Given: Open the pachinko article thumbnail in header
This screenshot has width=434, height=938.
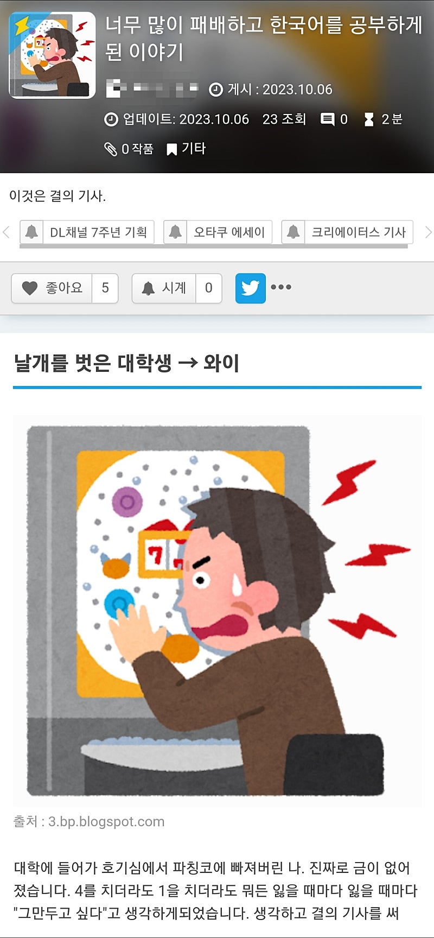Looking at the screenshot, I should [x=52, y=55].
